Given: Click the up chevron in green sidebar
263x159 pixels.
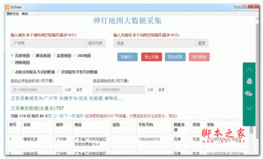Looking at the screenshot, I should [249, 69].
